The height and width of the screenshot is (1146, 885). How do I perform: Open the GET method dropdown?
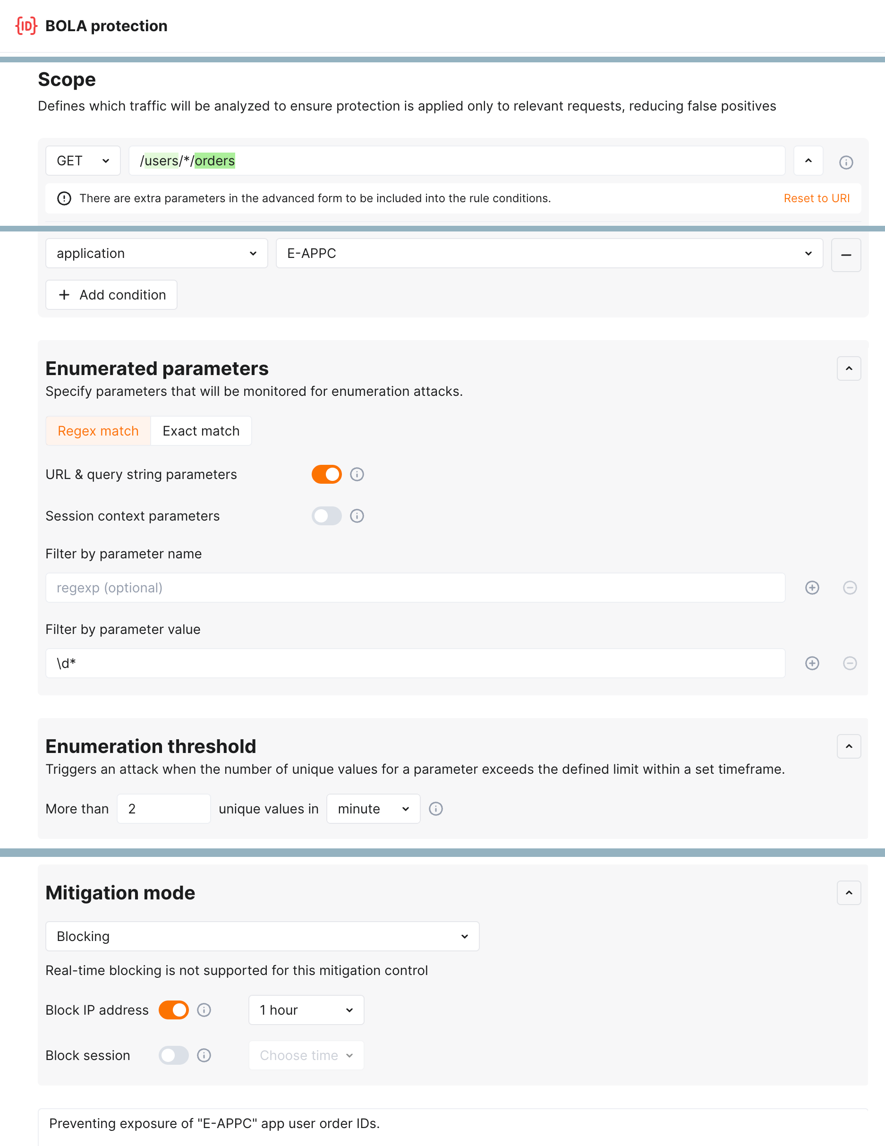click(82, 161)
